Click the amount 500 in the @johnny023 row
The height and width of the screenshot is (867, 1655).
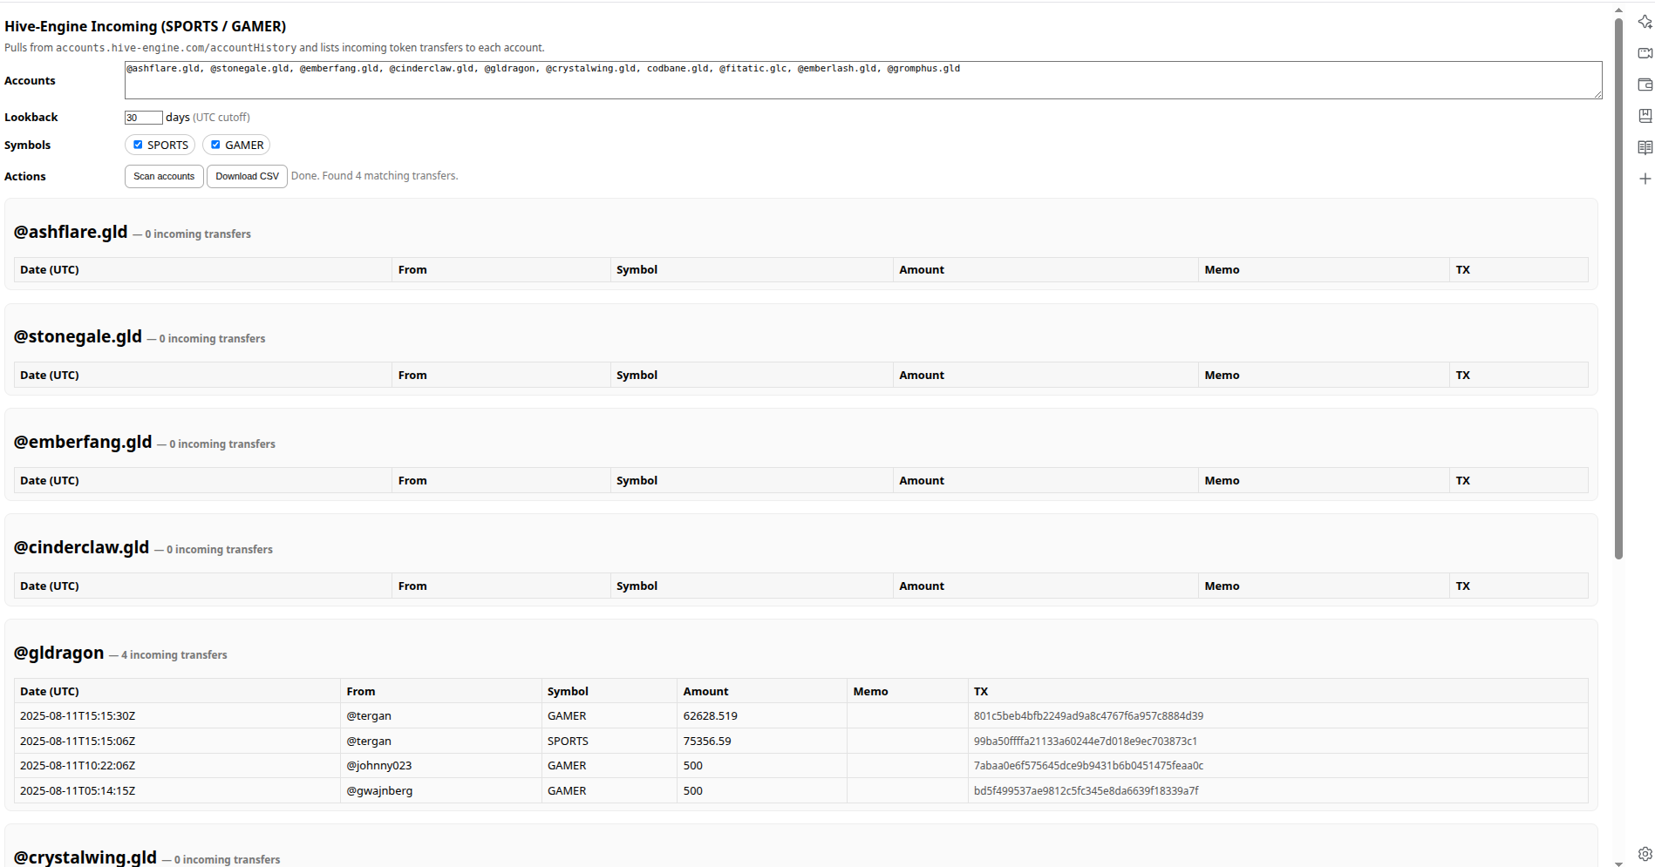pos(693,766)
